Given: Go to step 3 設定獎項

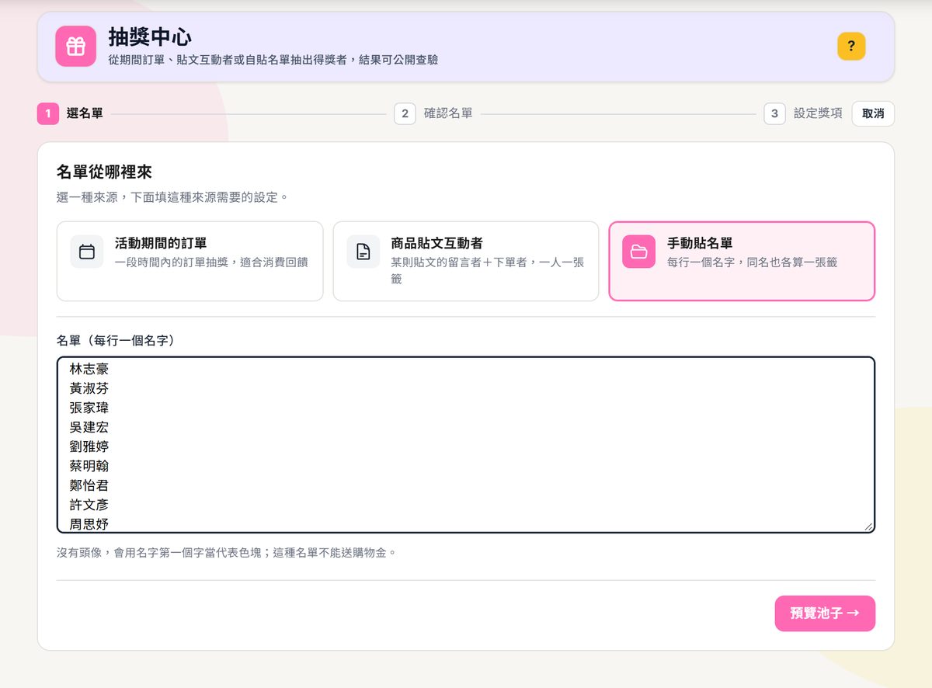Looking at the screenshot, I should (803, 113).
